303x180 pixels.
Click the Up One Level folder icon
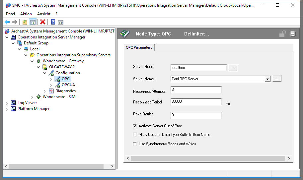click(25, 22)
